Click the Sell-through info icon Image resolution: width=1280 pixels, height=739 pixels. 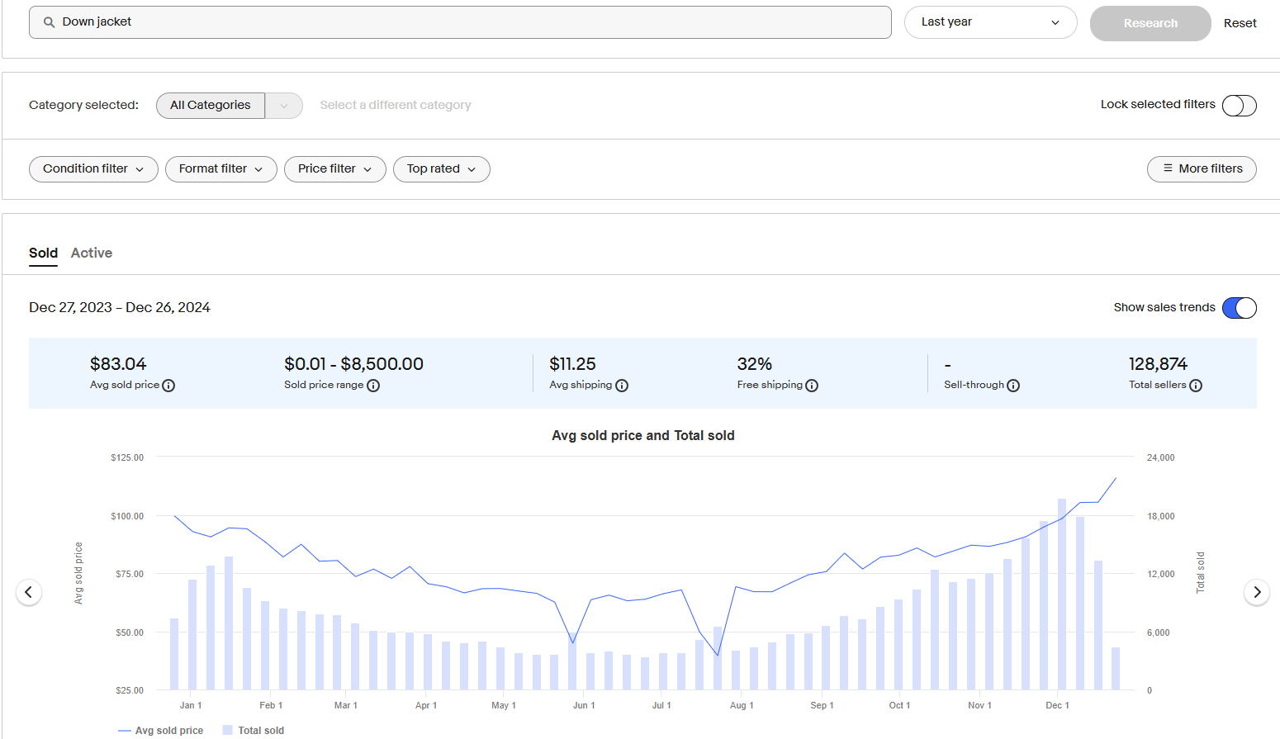click(1013, 386)
